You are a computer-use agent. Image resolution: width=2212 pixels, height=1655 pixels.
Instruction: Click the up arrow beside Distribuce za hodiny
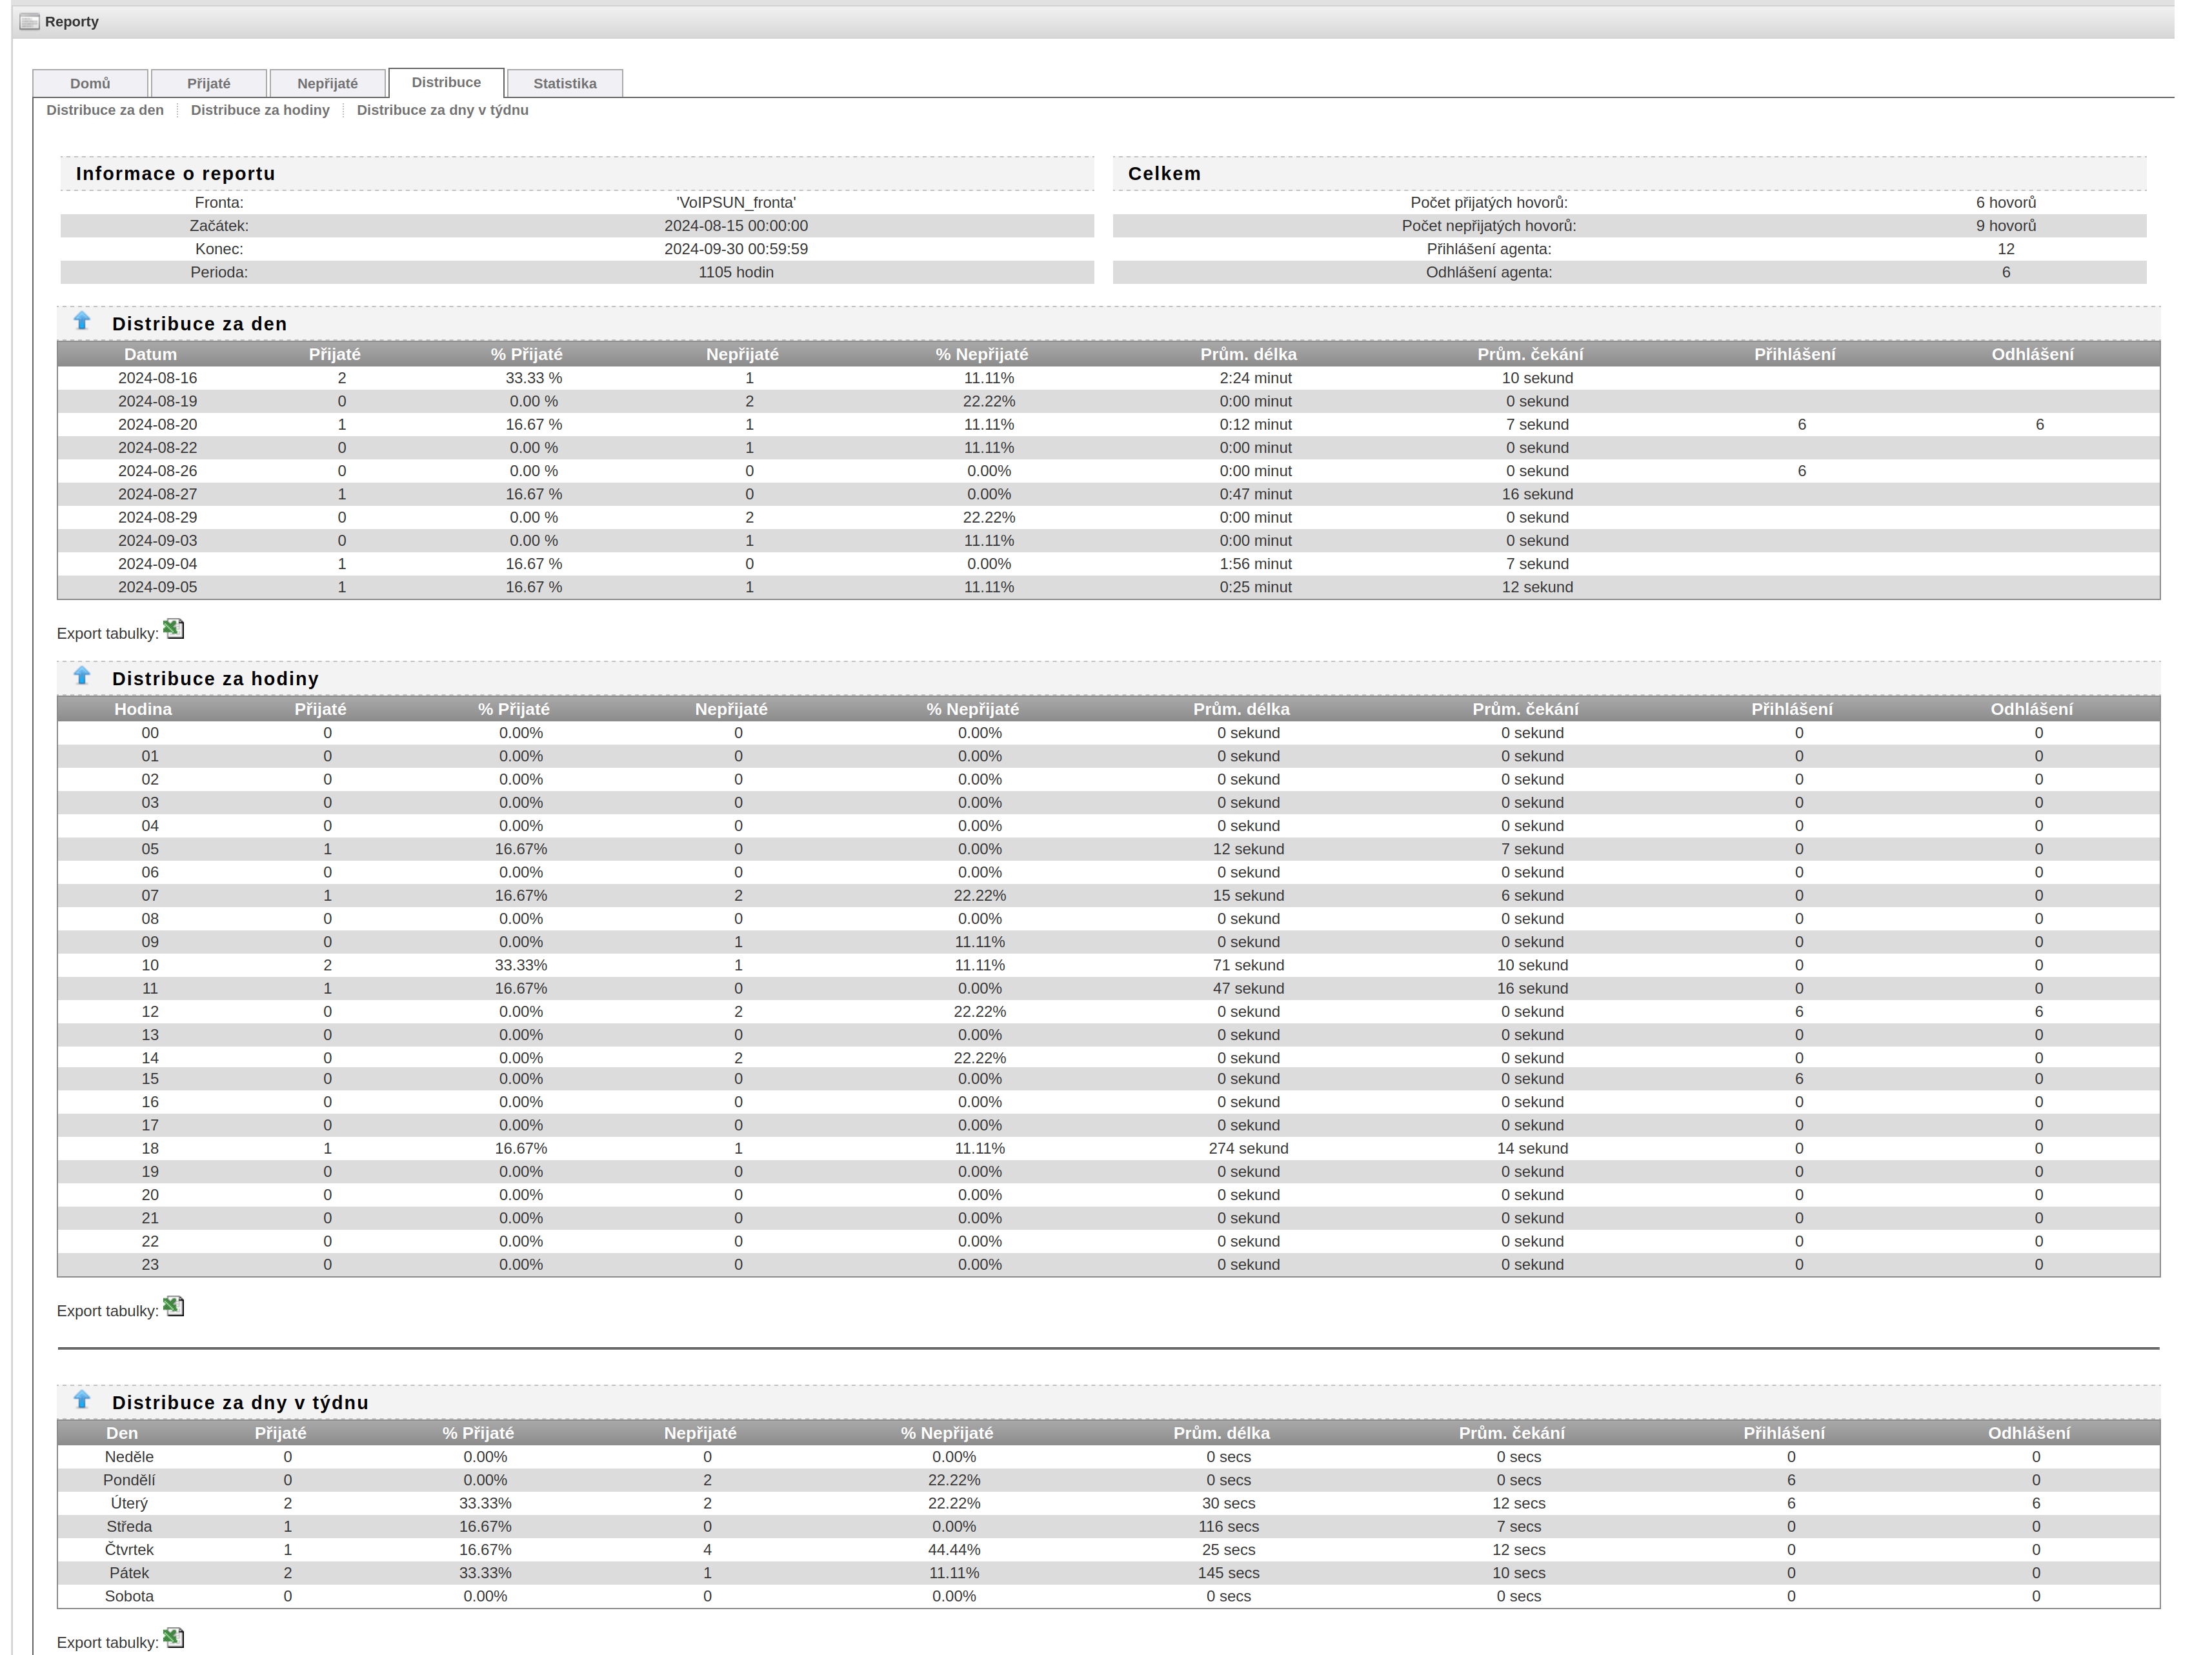(x=82, y=676)
